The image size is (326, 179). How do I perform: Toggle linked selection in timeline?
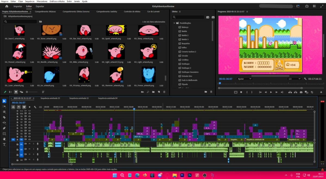(24, 107)
